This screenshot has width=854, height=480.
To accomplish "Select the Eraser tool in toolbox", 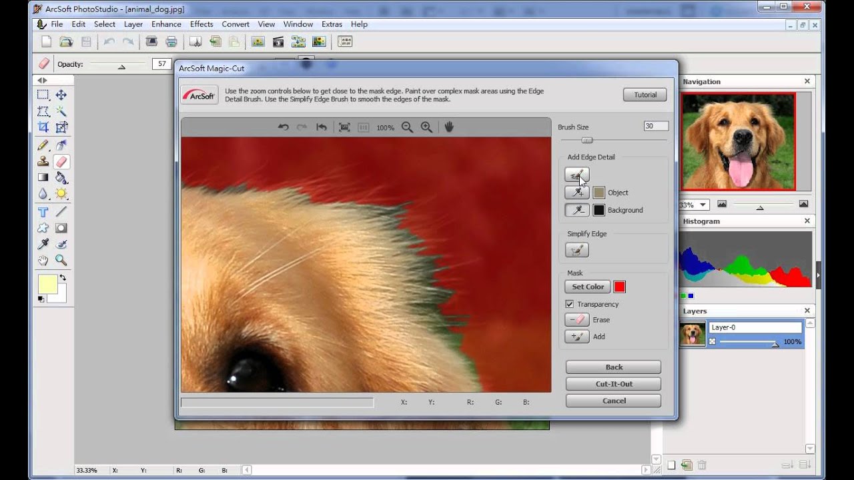I will (61, 161).
